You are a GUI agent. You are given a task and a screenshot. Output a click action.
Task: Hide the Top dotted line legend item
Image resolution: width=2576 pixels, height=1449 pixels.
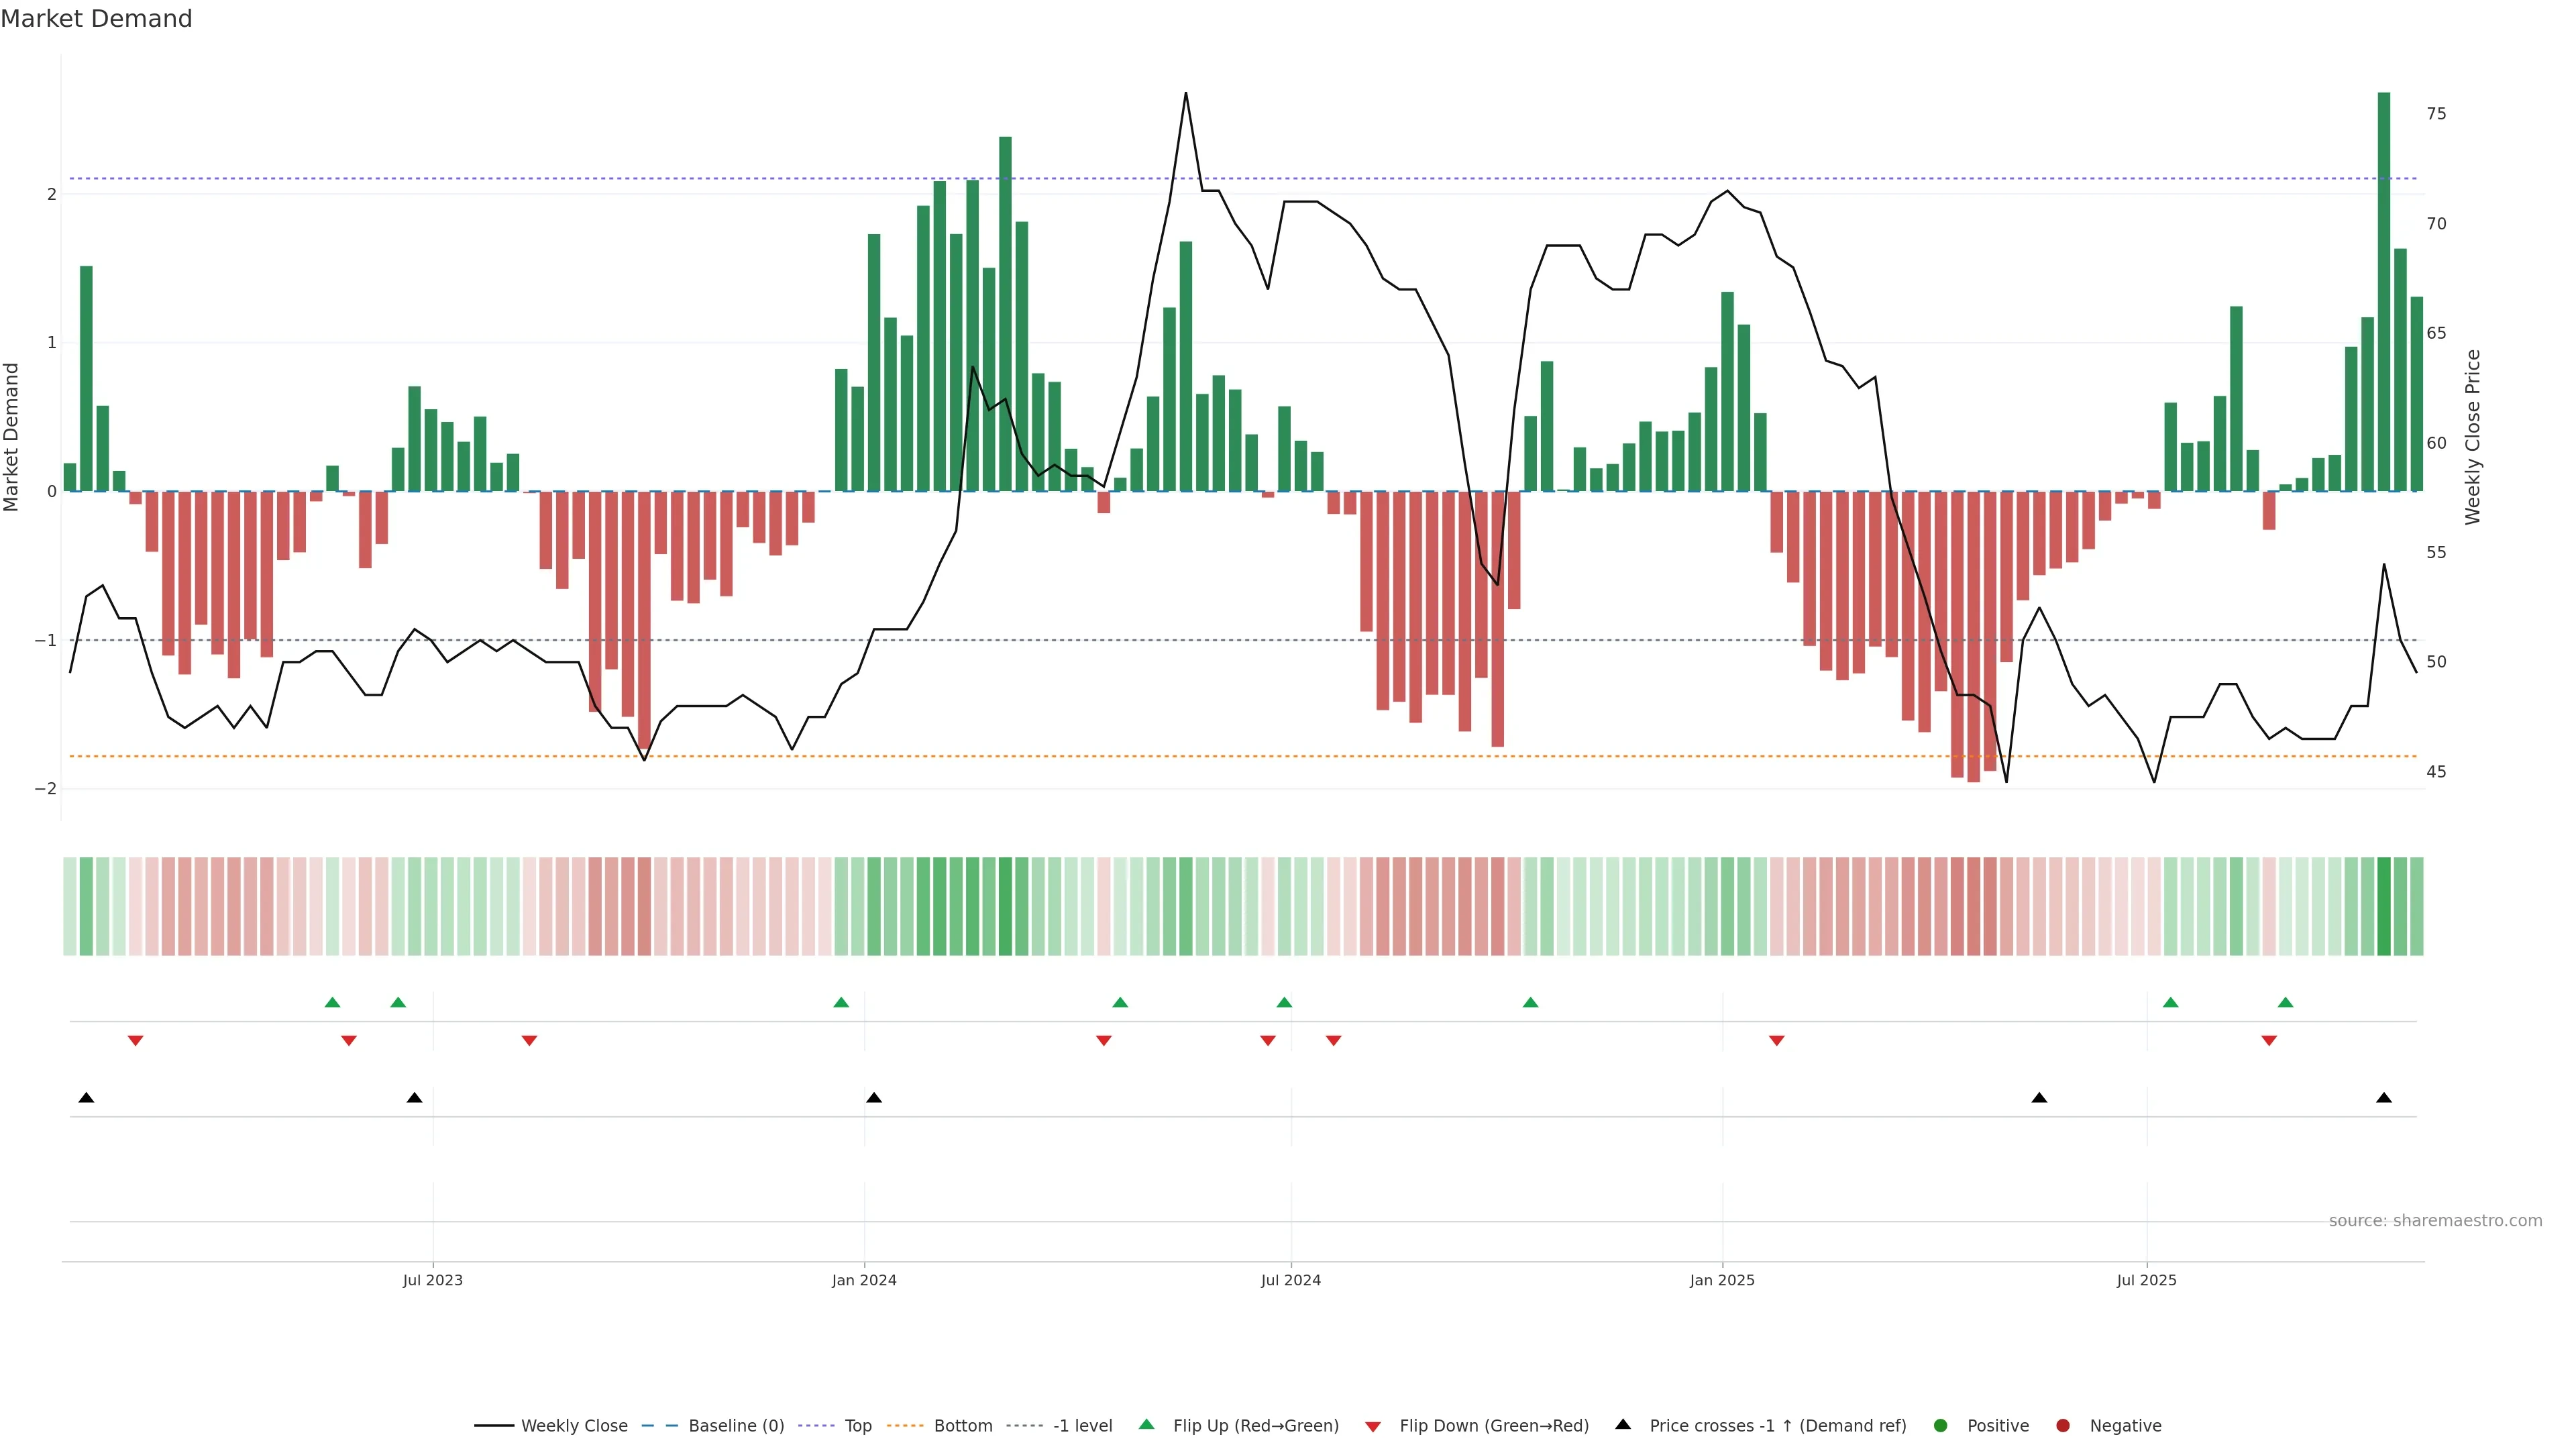[x=857, y=1426]
